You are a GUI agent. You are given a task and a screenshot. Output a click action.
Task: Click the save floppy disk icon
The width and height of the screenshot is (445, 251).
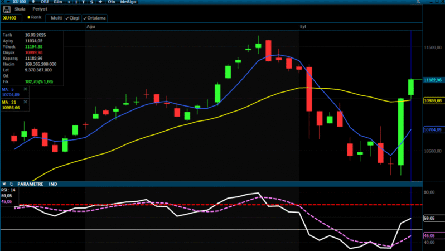6,9
